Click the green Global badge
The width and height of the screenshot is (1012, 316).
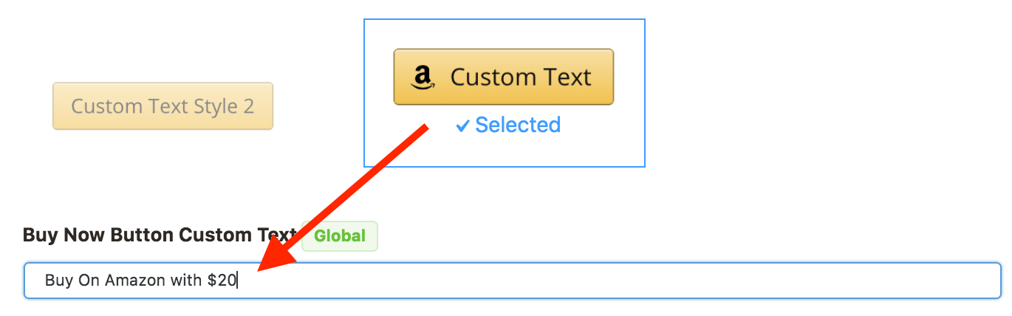click(340, 236)
